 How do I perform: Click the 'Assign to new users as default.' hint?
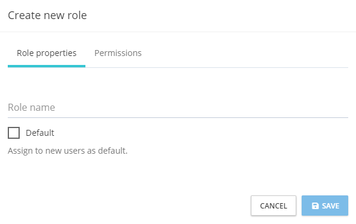pyautogui.click(x=67, y=151)
